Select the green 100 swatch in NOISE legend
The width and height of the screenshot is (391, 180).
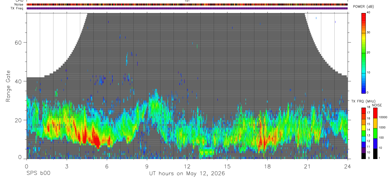[375, 133]
